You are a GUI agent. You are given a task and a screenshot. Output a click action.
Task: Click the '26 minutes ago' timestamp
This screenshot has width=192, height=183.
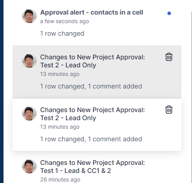click(x=60, y=179)
